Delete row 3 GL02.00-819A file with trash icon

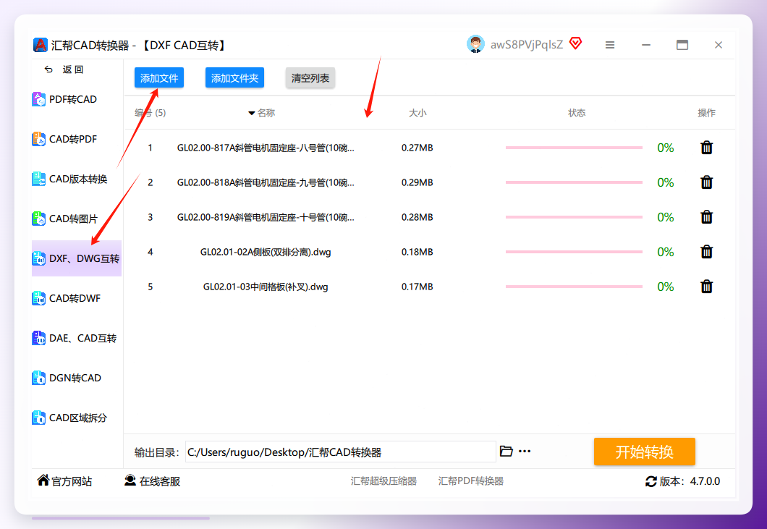706,217
